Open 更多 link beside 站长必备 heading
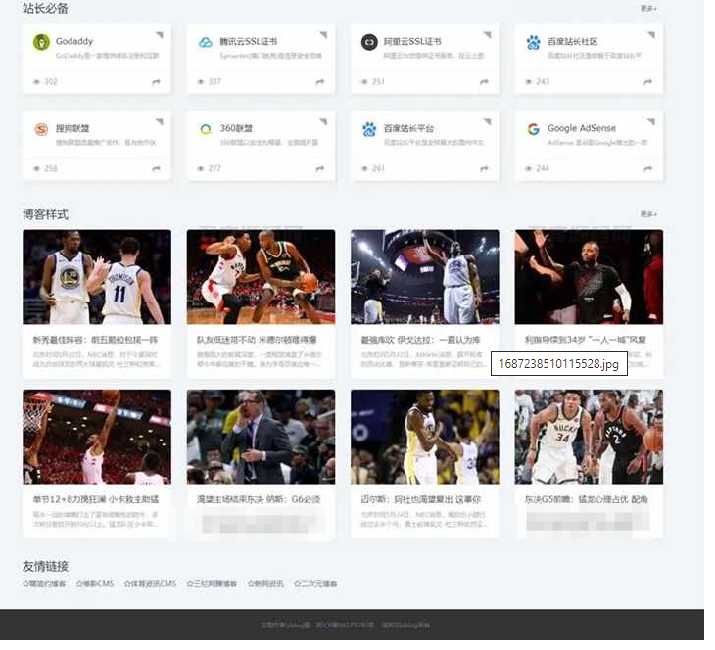 [x=647, y=8]
